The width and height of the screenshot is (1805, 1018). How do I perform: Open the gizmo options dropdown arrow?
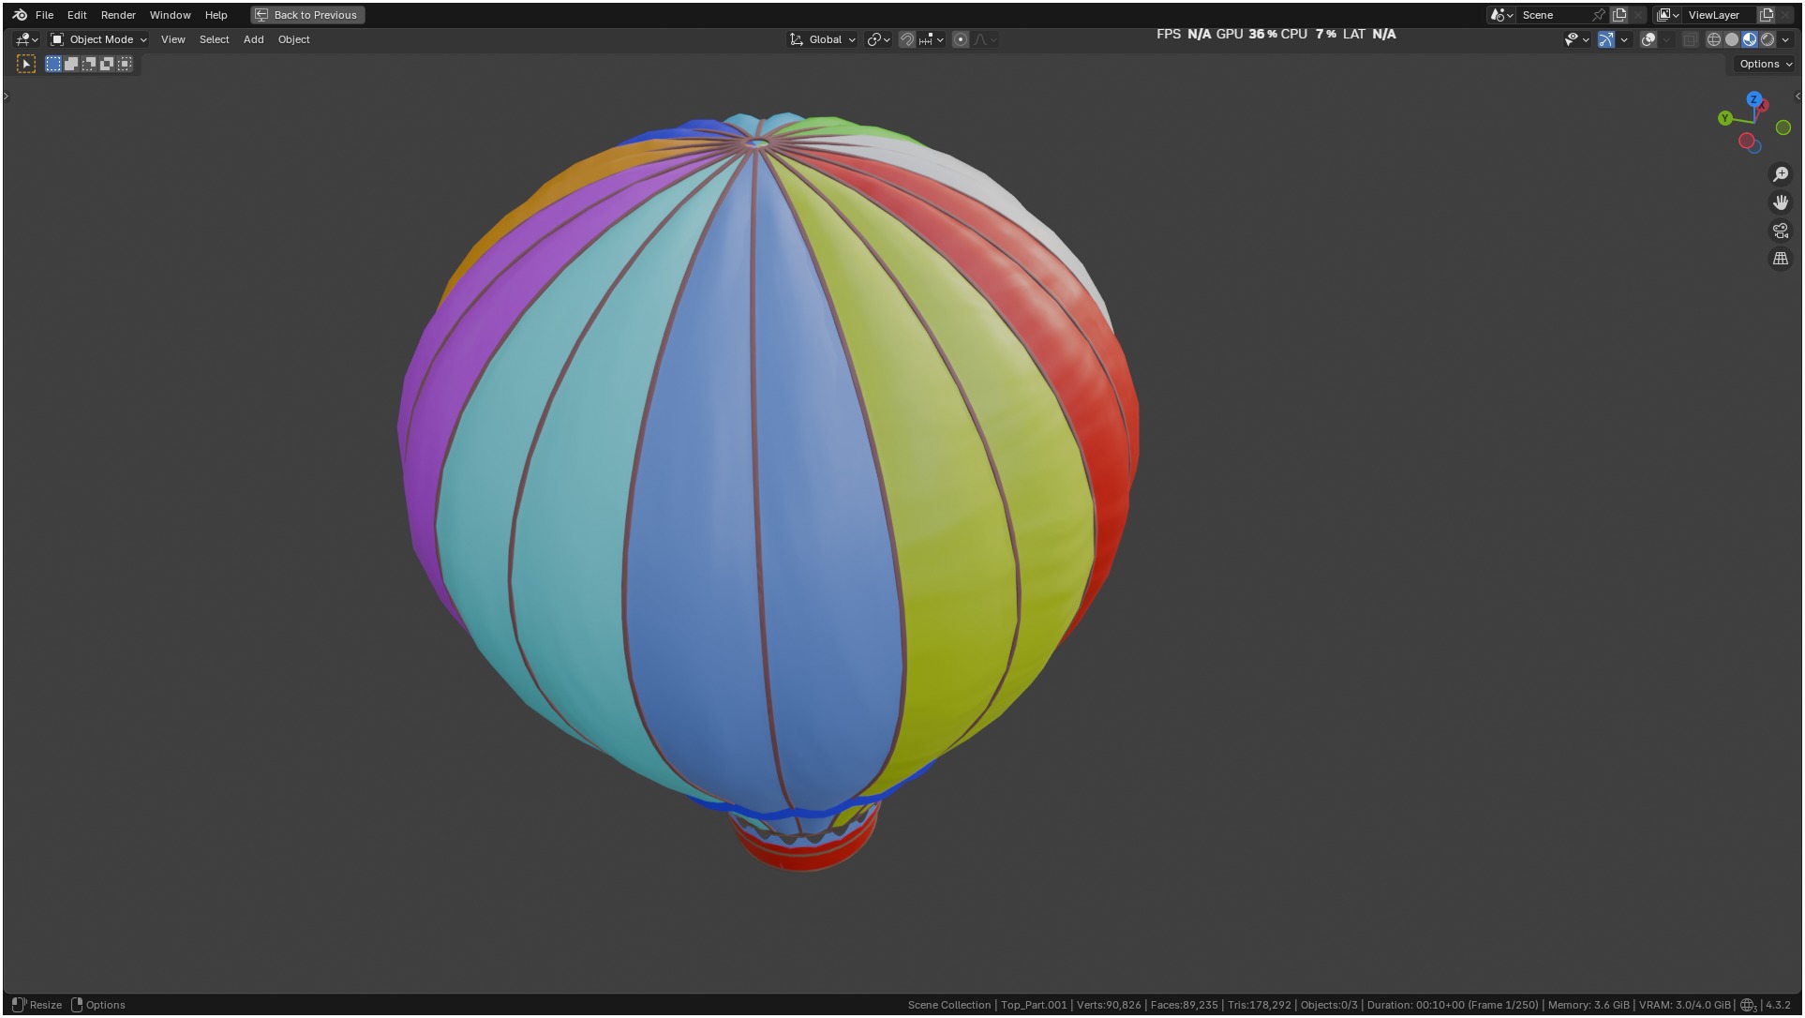pyautogui.click(x=1624, y=39)
